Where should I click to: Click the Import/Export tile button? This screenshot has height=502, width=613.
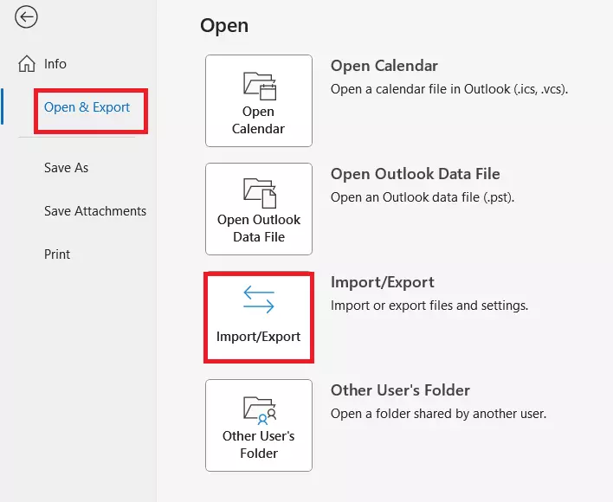point(259,318)
